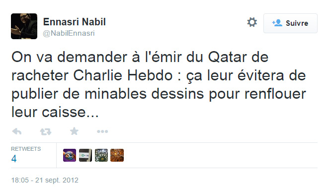The width and height of the screenshot is (333, 187).
Task: Reply to the tweet with arrow icon
Action: point(17,131)
